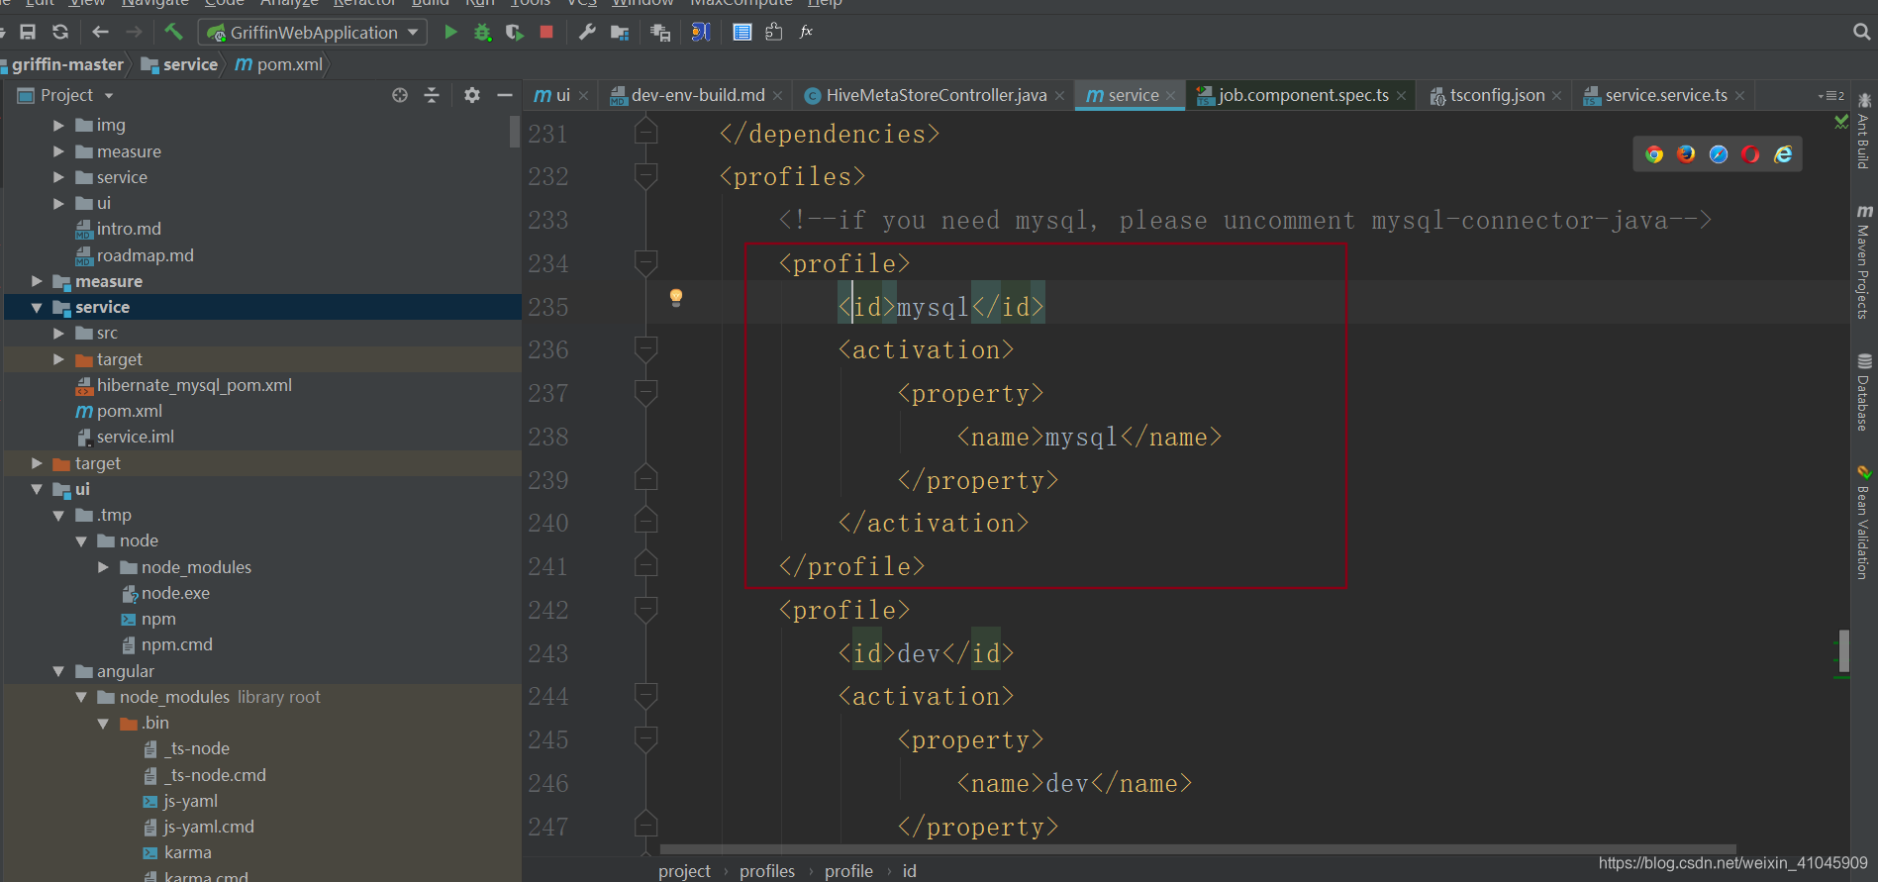Screen dimensions: 1878x882
Task: Open the Database side panel
Action: click(x=1864, y=392)
